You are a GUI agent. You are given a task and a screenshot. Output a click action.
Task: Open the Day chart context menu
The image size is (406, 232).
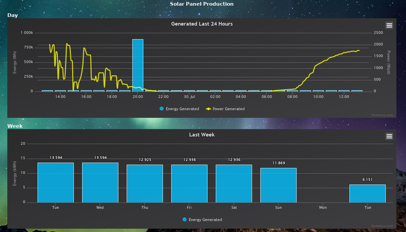coord(389,25)
